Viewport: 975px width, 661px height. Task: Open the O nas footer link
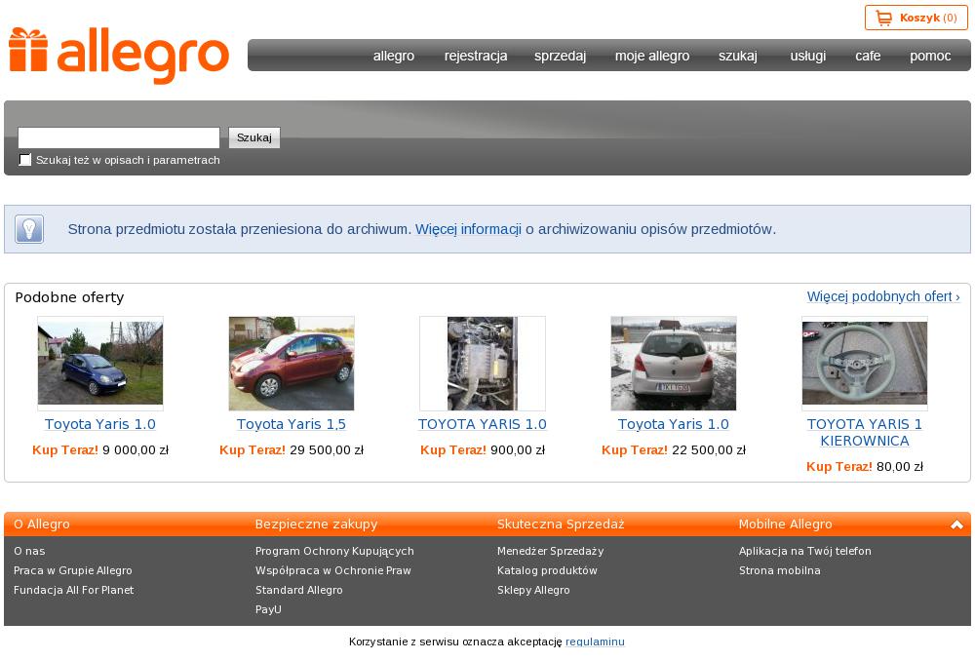coord(29,551)
